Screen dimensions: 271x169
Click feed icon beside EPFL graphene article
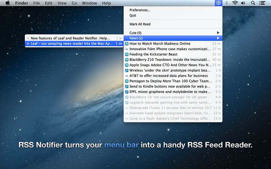click(x=127, y=92)
